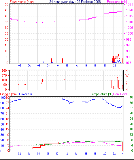The width and height of the screenshot is (134, 160).
Task: Click the 'Pressione (mb)' axis label
Action: pos(117,2)
